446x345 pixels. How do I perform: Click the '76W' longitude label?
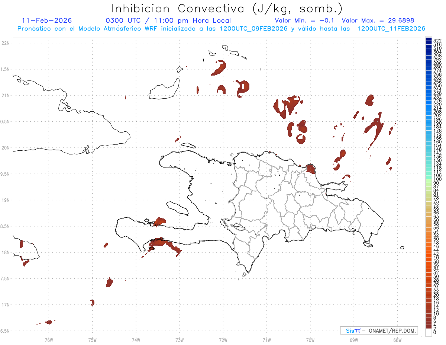coord(49,340)
